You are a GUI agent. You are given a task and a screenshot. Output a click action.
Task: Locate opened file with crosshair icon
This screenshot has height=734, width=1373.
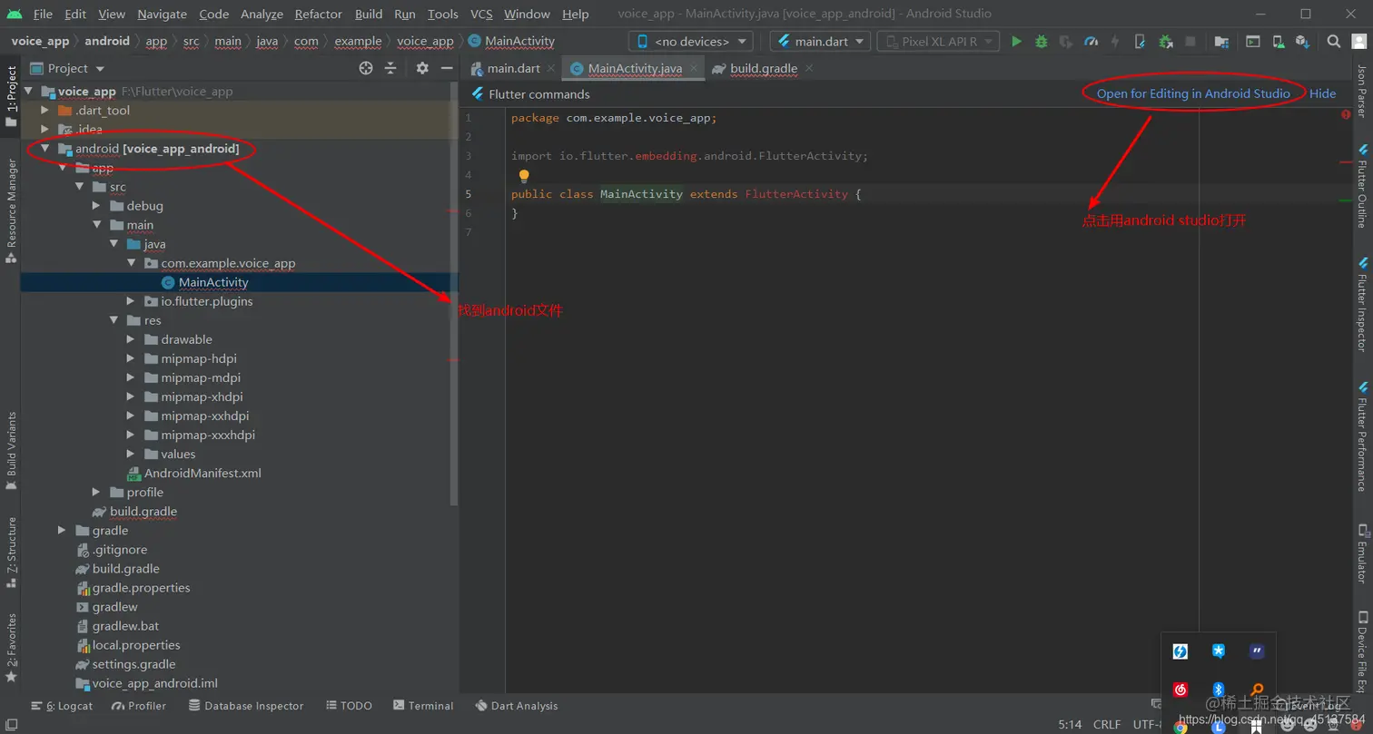click(x=366, y=68)
